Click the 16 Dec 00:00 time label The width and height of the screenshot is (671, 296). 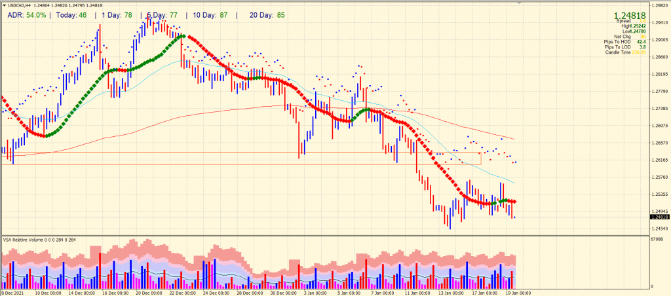coord(115,293)
